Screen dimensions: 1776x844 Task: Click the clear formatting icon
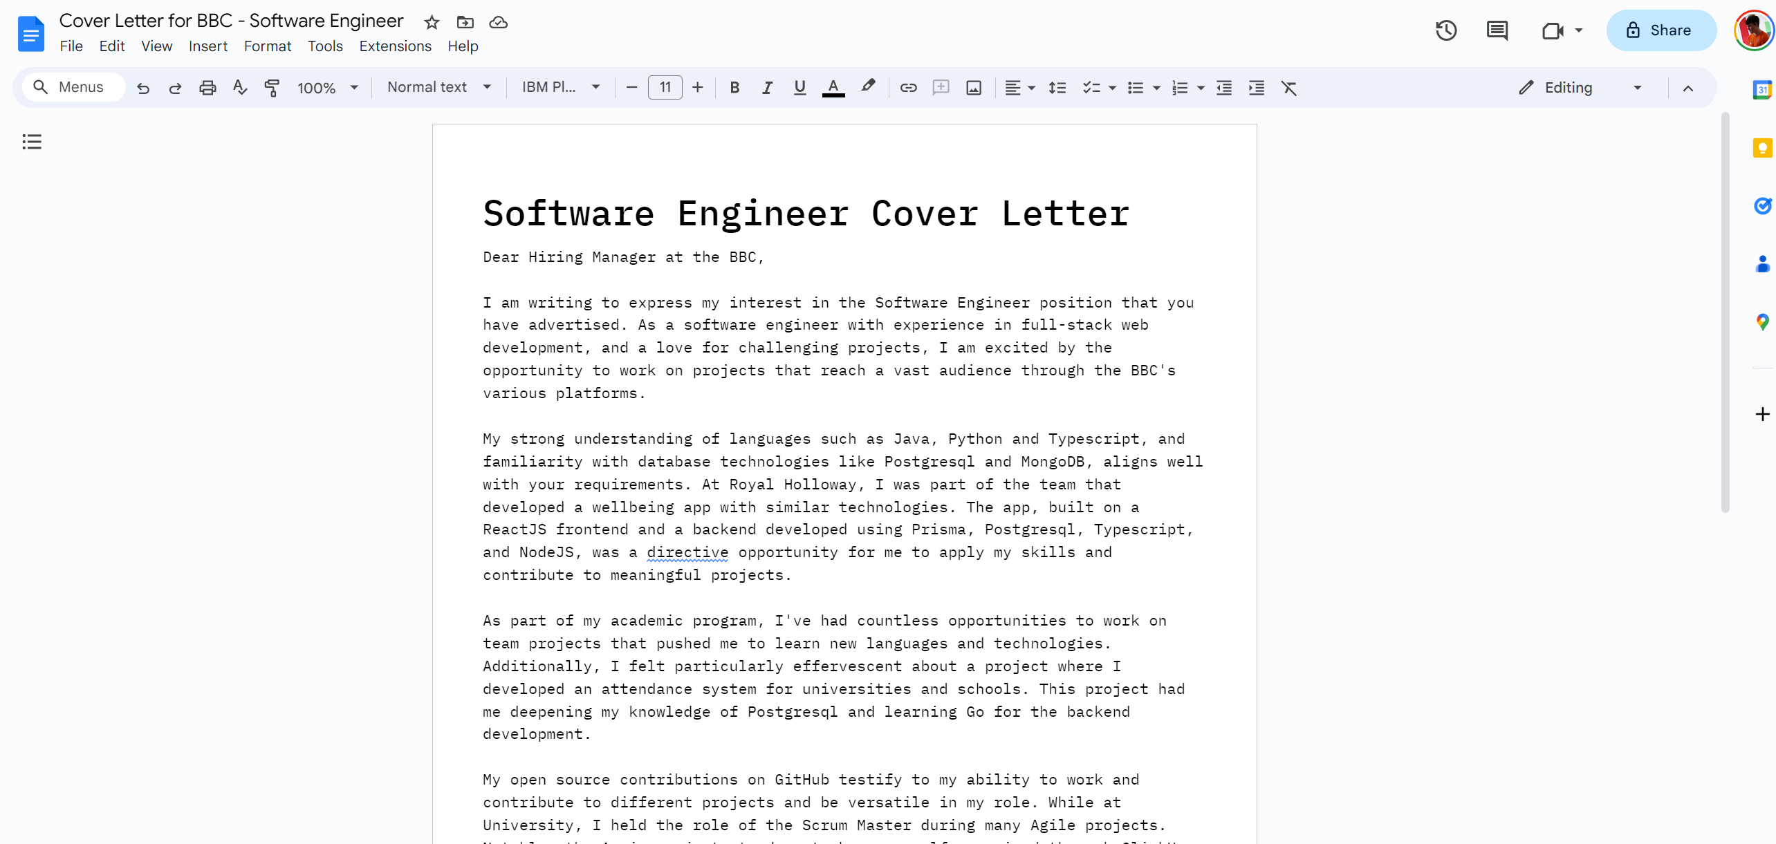1288,88
